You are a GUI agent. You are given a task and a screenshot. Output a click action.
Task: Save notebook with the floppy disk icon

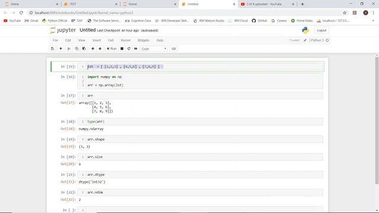pos(52,49)
